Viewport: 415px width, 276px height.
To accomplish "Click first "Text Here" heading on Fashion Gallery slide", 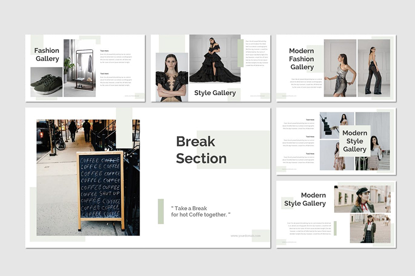I will coord(104,51).
